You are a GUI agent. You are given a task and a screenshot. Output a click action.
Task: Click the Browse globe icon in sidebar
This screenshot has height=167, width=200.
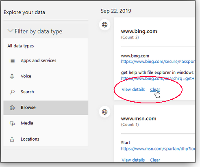click(x=12, y=108)
